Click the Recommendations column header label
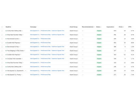This screenshot has height=102, width=136. tap(88, 27)
